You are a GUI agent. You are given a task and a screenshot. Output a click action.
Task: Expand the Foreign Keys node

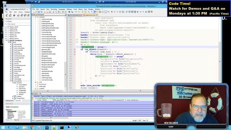pyautogui.click(x=13, y=98)
